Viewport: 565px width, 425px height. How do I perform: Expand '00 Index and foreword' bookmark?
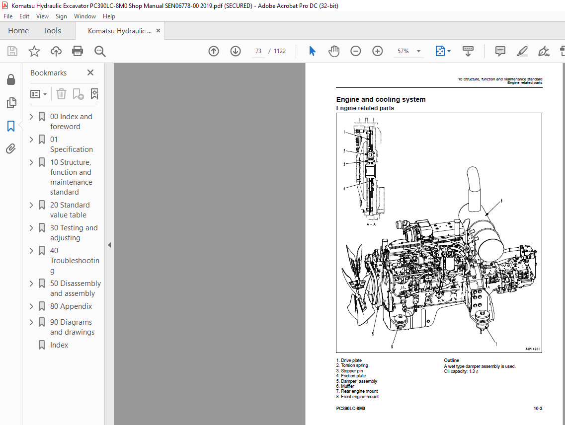(31, 117)
